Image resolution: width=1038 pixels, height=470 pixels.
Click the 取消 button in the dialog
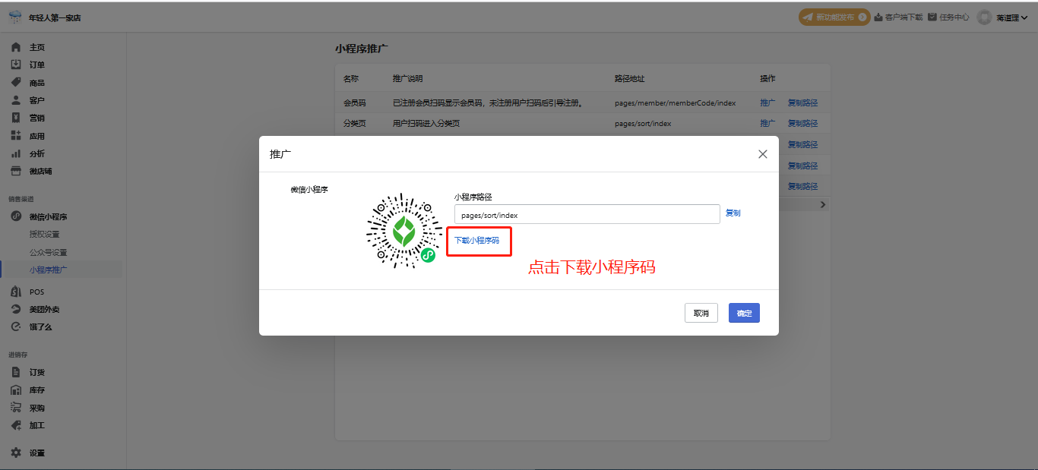(x=701, y=313)
